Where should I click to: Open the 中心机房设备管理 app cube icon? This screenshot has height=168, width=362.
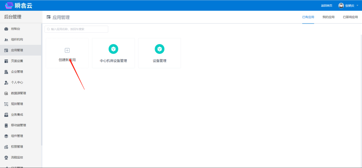coord(113,49)
